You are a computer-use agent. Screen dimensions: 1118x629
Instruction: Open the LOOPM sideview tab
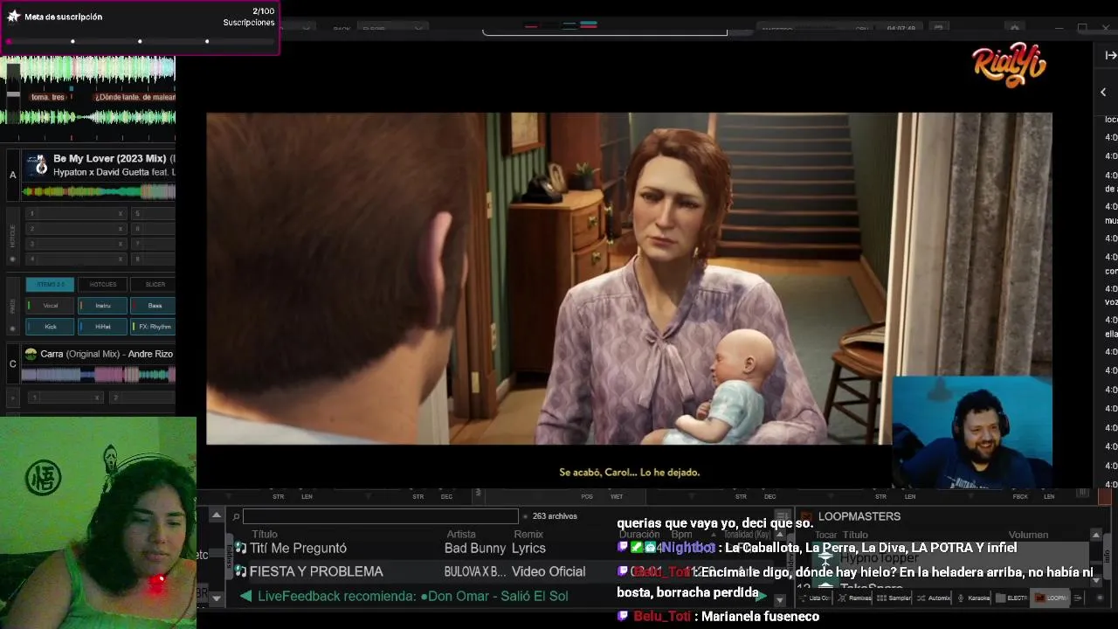click(1052, 598)
